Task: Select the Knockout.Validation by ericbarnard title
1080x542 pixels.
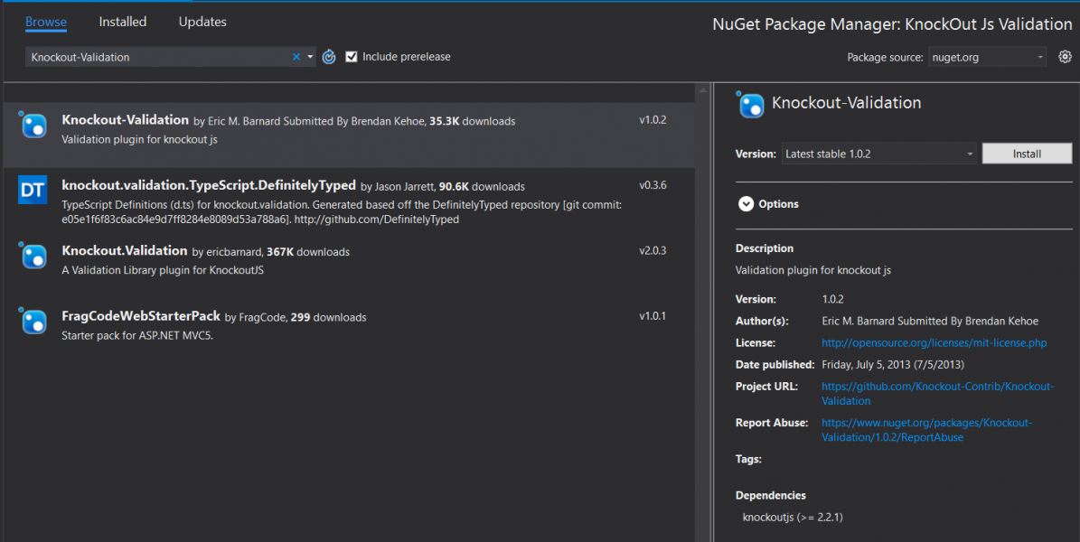Action: click(x=125, y=251)
